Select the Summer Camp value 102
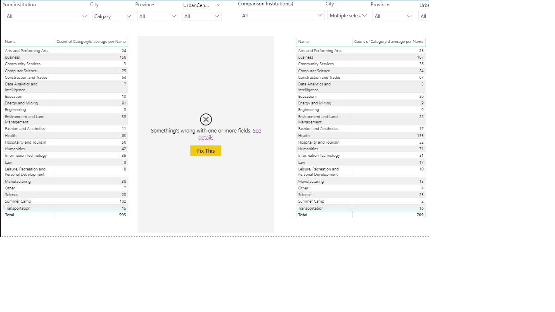The image size is (555, 312). click(123, 201)
